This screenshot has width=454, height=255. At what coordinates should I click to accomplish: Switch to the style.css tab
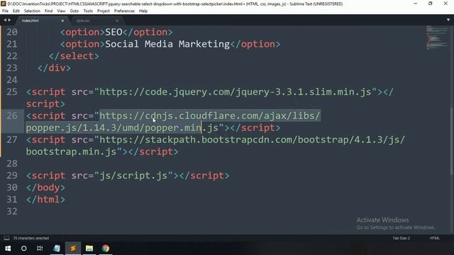click(83, 21)
